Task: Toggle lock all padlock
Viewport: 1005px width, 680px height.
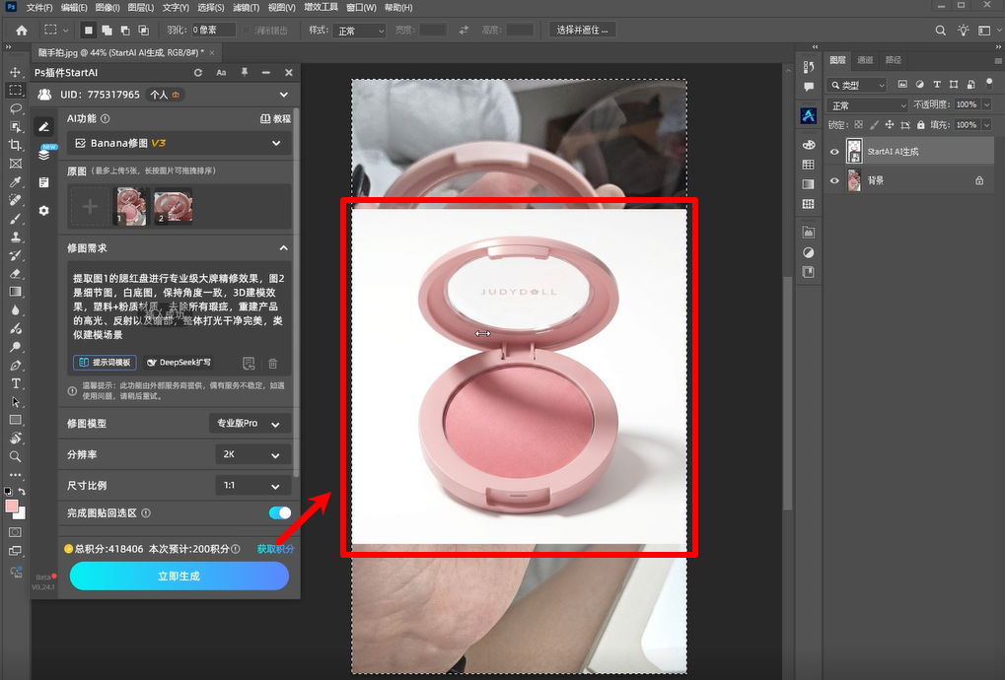Action: 920,125
